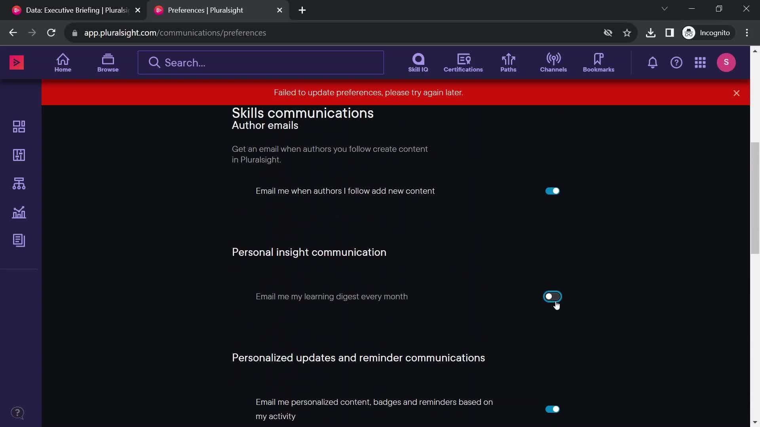The image size is (760, 427).
Task: Open the help question mark in navbar
Action: 676,62
